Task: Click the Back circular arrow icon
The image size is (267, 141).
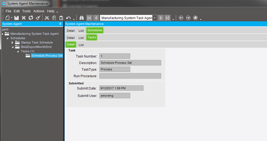Action: click(181, 18)
